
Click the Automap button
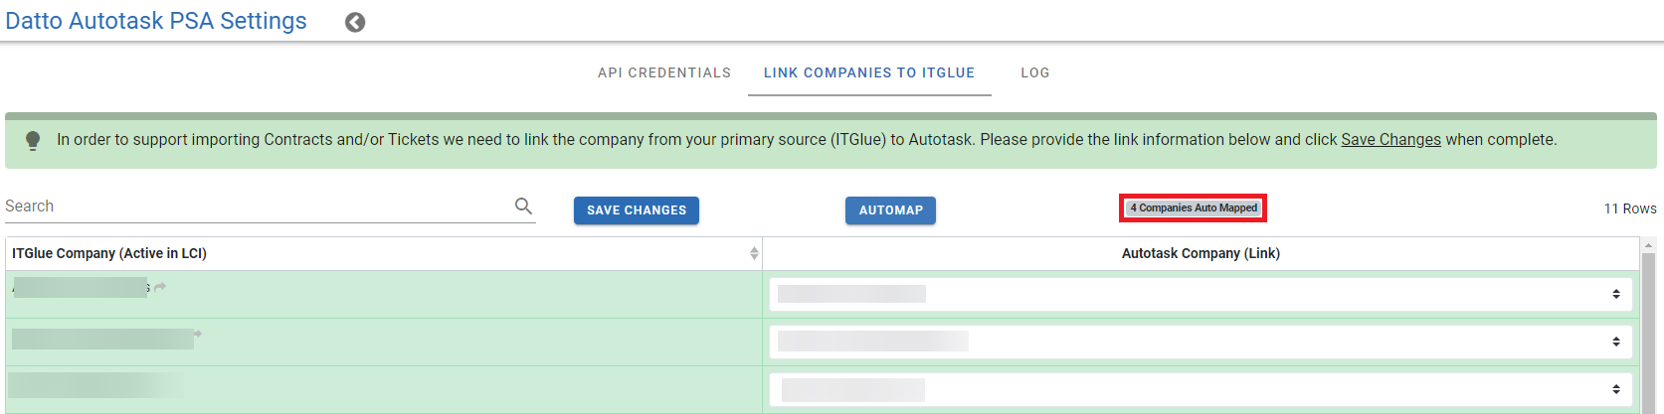click(891, 210)
